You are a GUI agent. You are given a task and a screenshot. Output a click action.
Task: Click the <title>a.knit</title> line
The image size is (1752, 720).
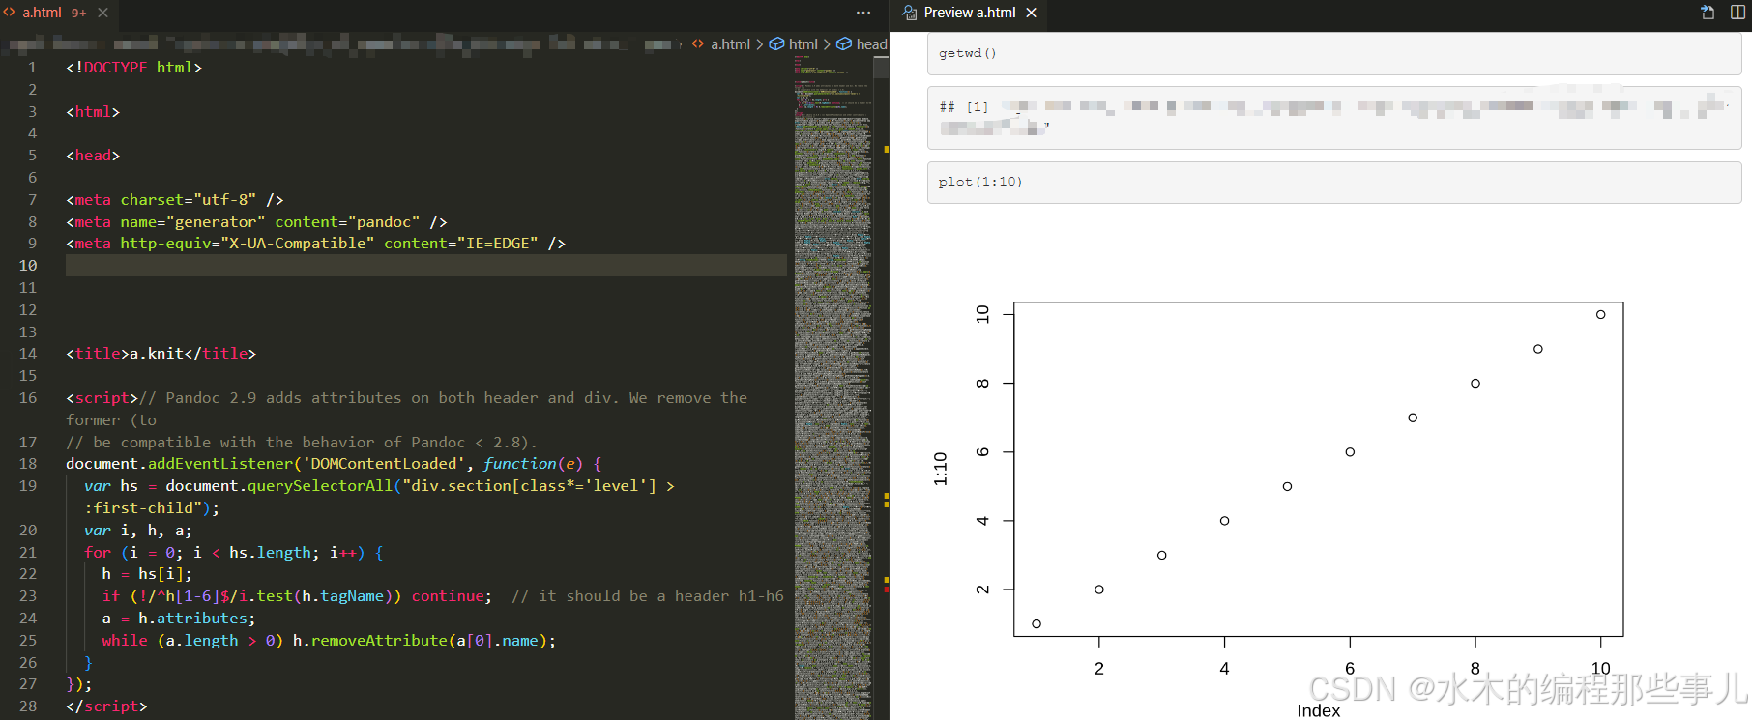click(161, 354)
